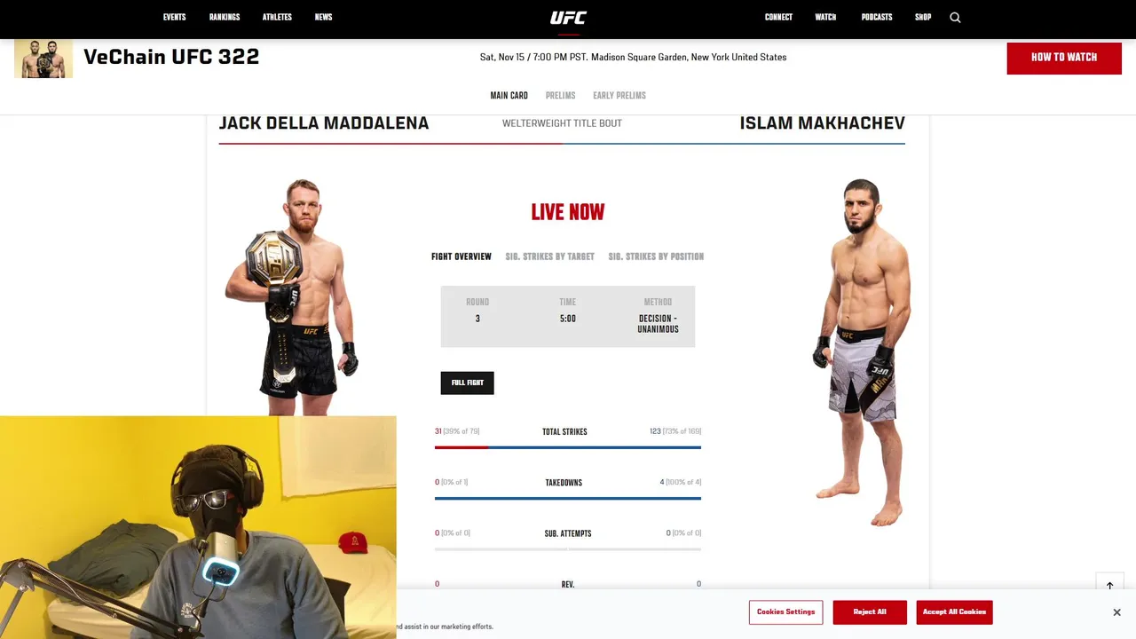
Task: Show Sig. Strikes by Target tab
Action: (550, 256)
